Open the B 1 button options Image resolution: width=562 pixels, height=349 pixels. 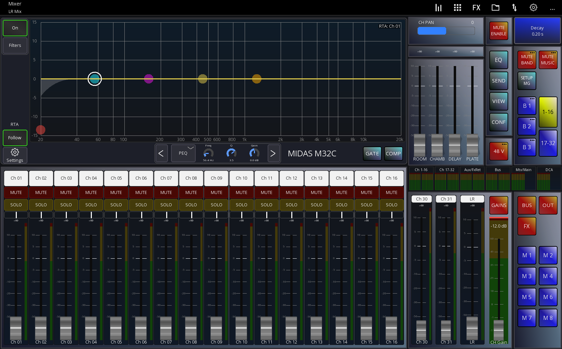coord(532,99)
